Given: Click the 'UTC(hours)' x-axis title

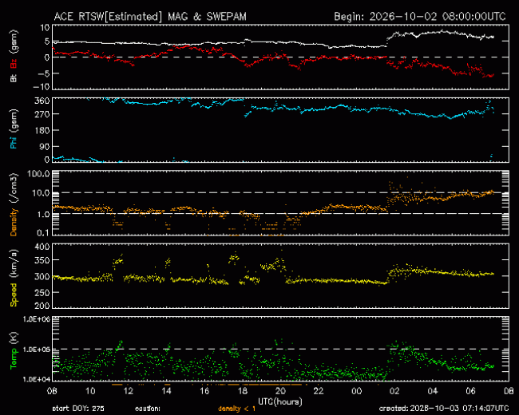Looking at the screenshot, I should tap(280, 401).
